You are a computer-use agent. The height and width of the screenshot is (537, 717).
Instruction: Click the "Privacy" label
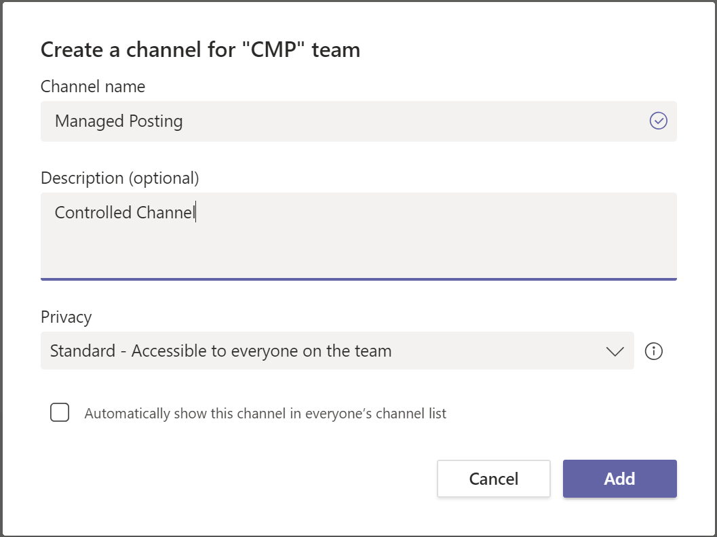pos(66,317)
